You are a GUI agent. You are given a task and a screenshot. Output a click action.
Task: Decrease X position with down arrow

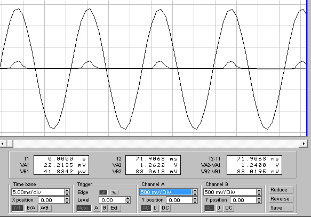[67, 202]
